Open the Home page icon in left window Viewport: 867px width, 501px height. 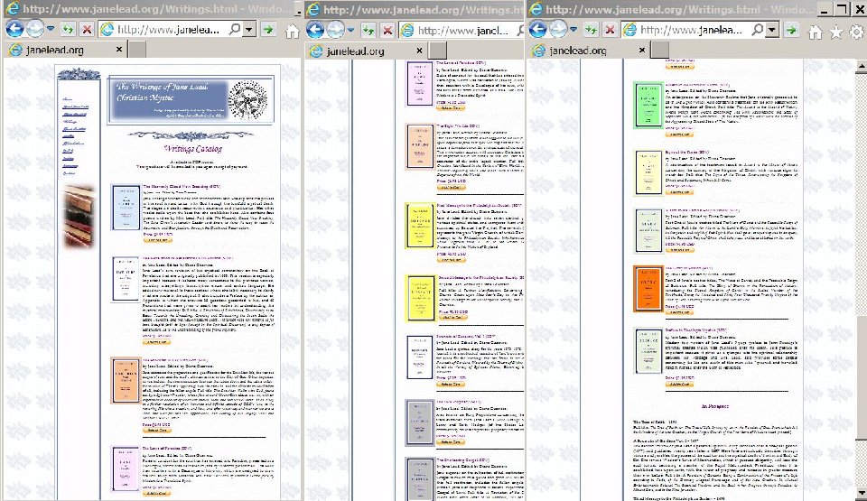click(292, 32)
